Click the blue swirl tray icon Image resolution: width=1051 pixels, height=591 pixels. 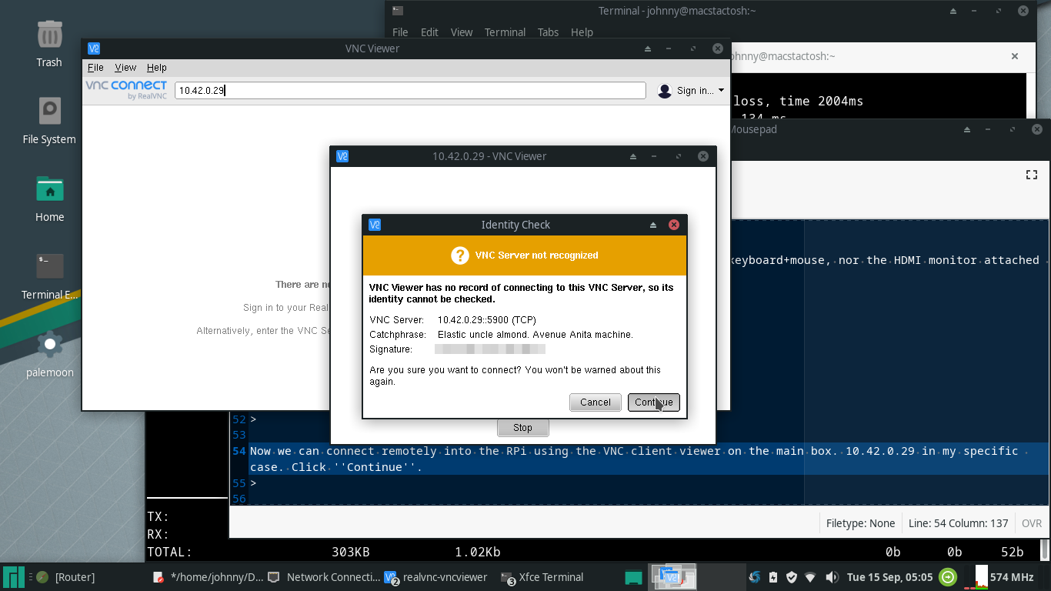click(754, 577)
